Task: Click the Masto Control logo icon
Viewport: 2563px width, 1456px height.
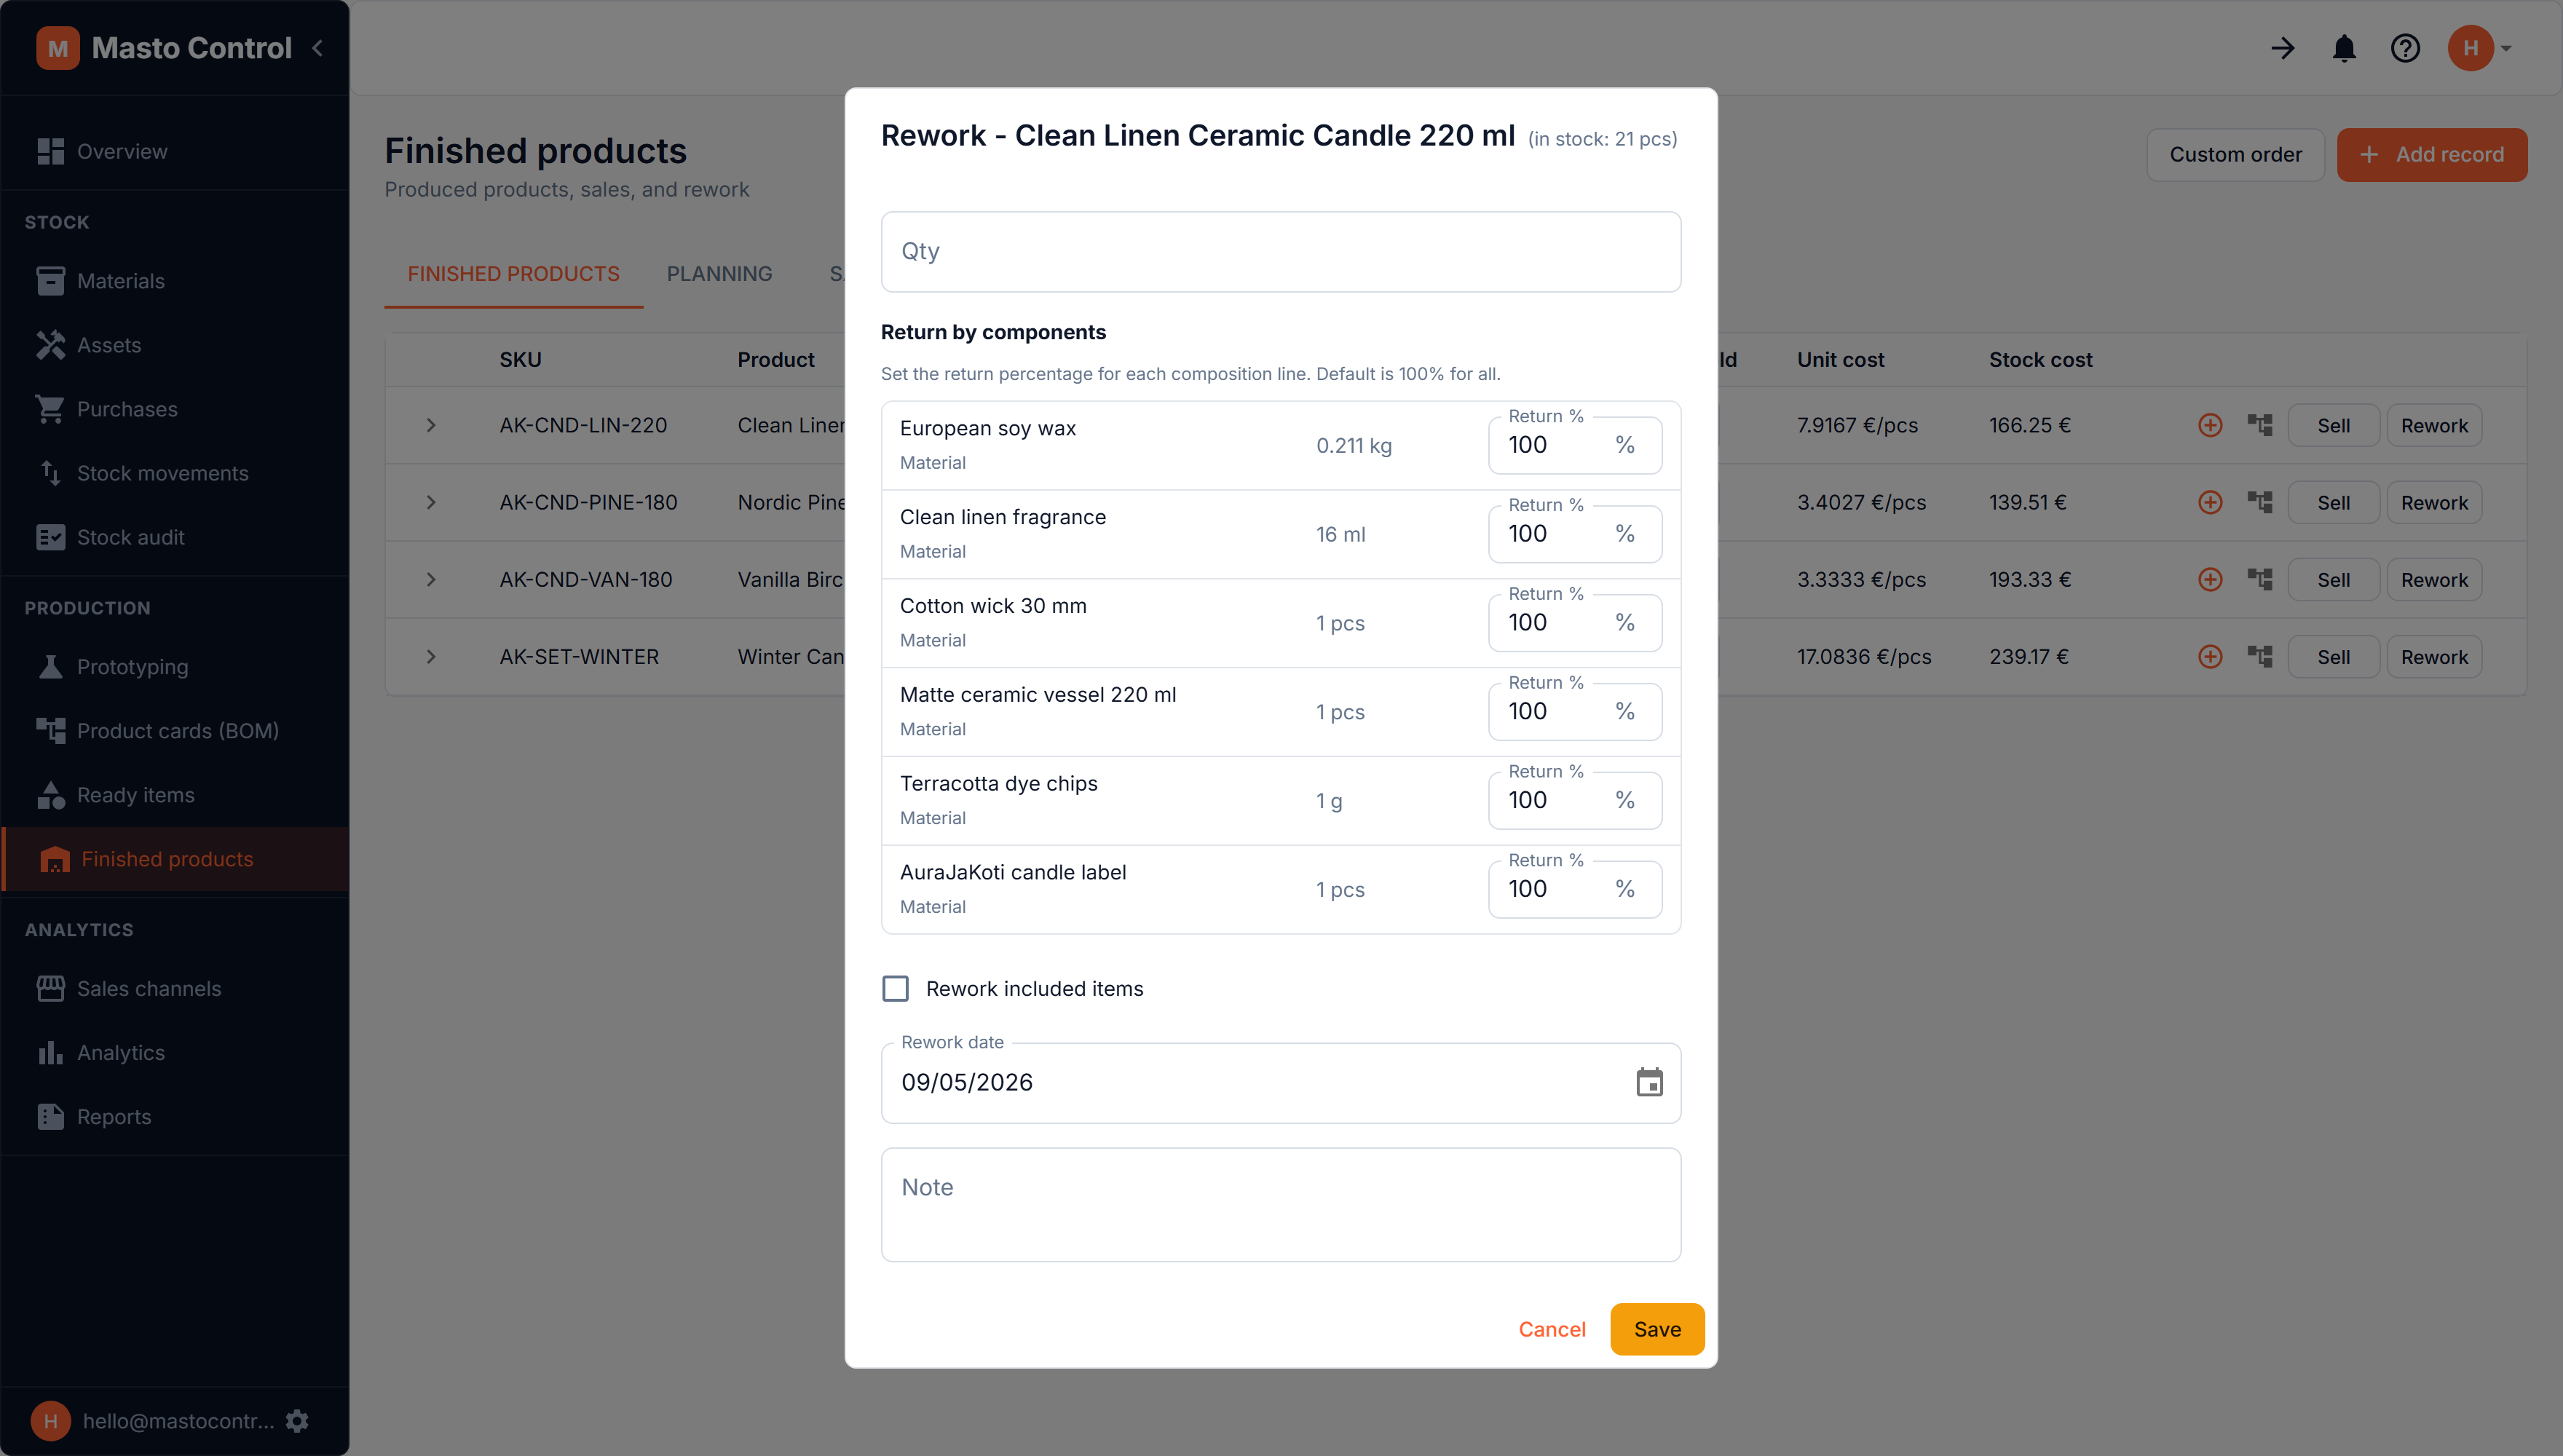Action: point(58,48)
